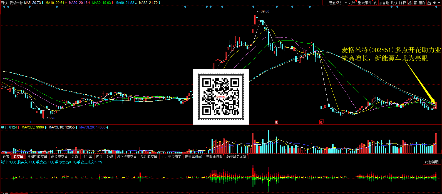Toggle the 均线 moving average display
The image size is (442, 194).
tap(394, 3)
